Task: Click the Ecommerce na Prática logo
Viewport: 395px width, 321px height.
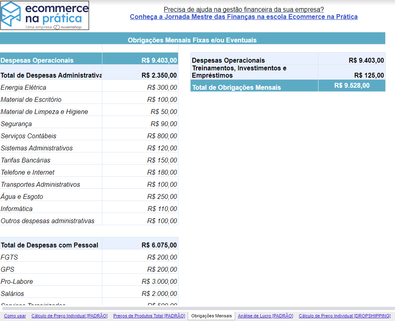Action: [45, 15]
